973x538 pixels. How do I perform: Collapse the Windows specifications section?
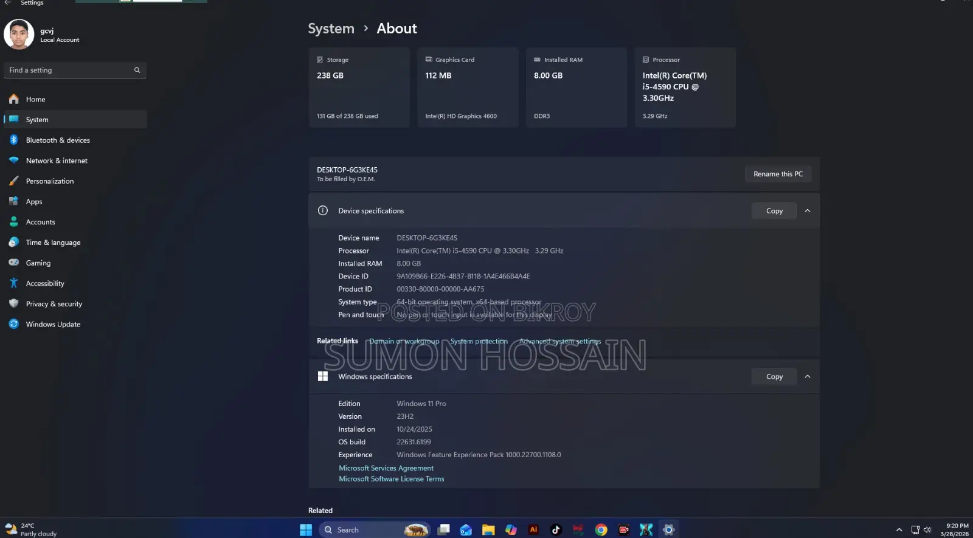point(808,377)
